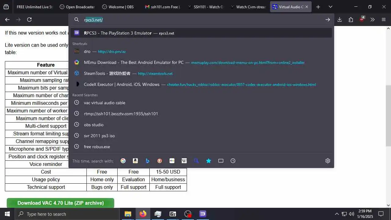Open Windows notification center
Screen dimensions: 391x220
click(381, 214)
